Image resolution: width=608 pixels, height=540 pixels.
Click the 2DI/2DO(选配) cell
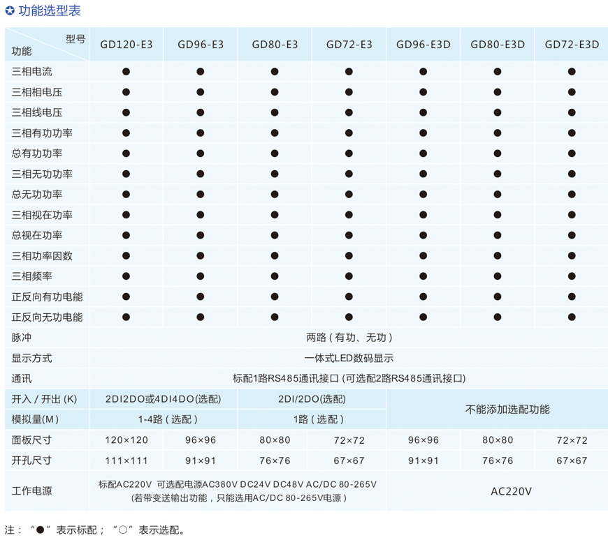(x=312, y=399)
